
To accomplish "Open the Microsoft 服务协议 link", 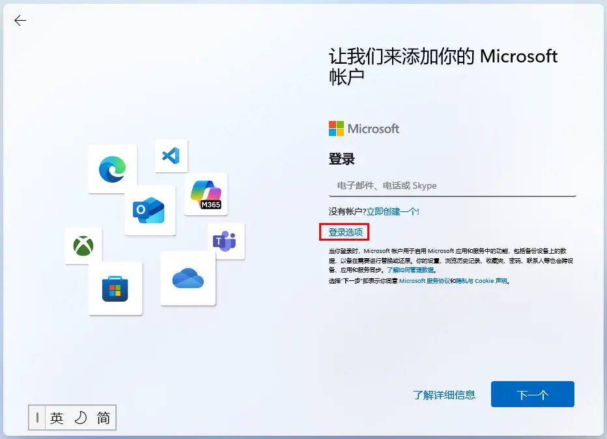I will point(425,281).
